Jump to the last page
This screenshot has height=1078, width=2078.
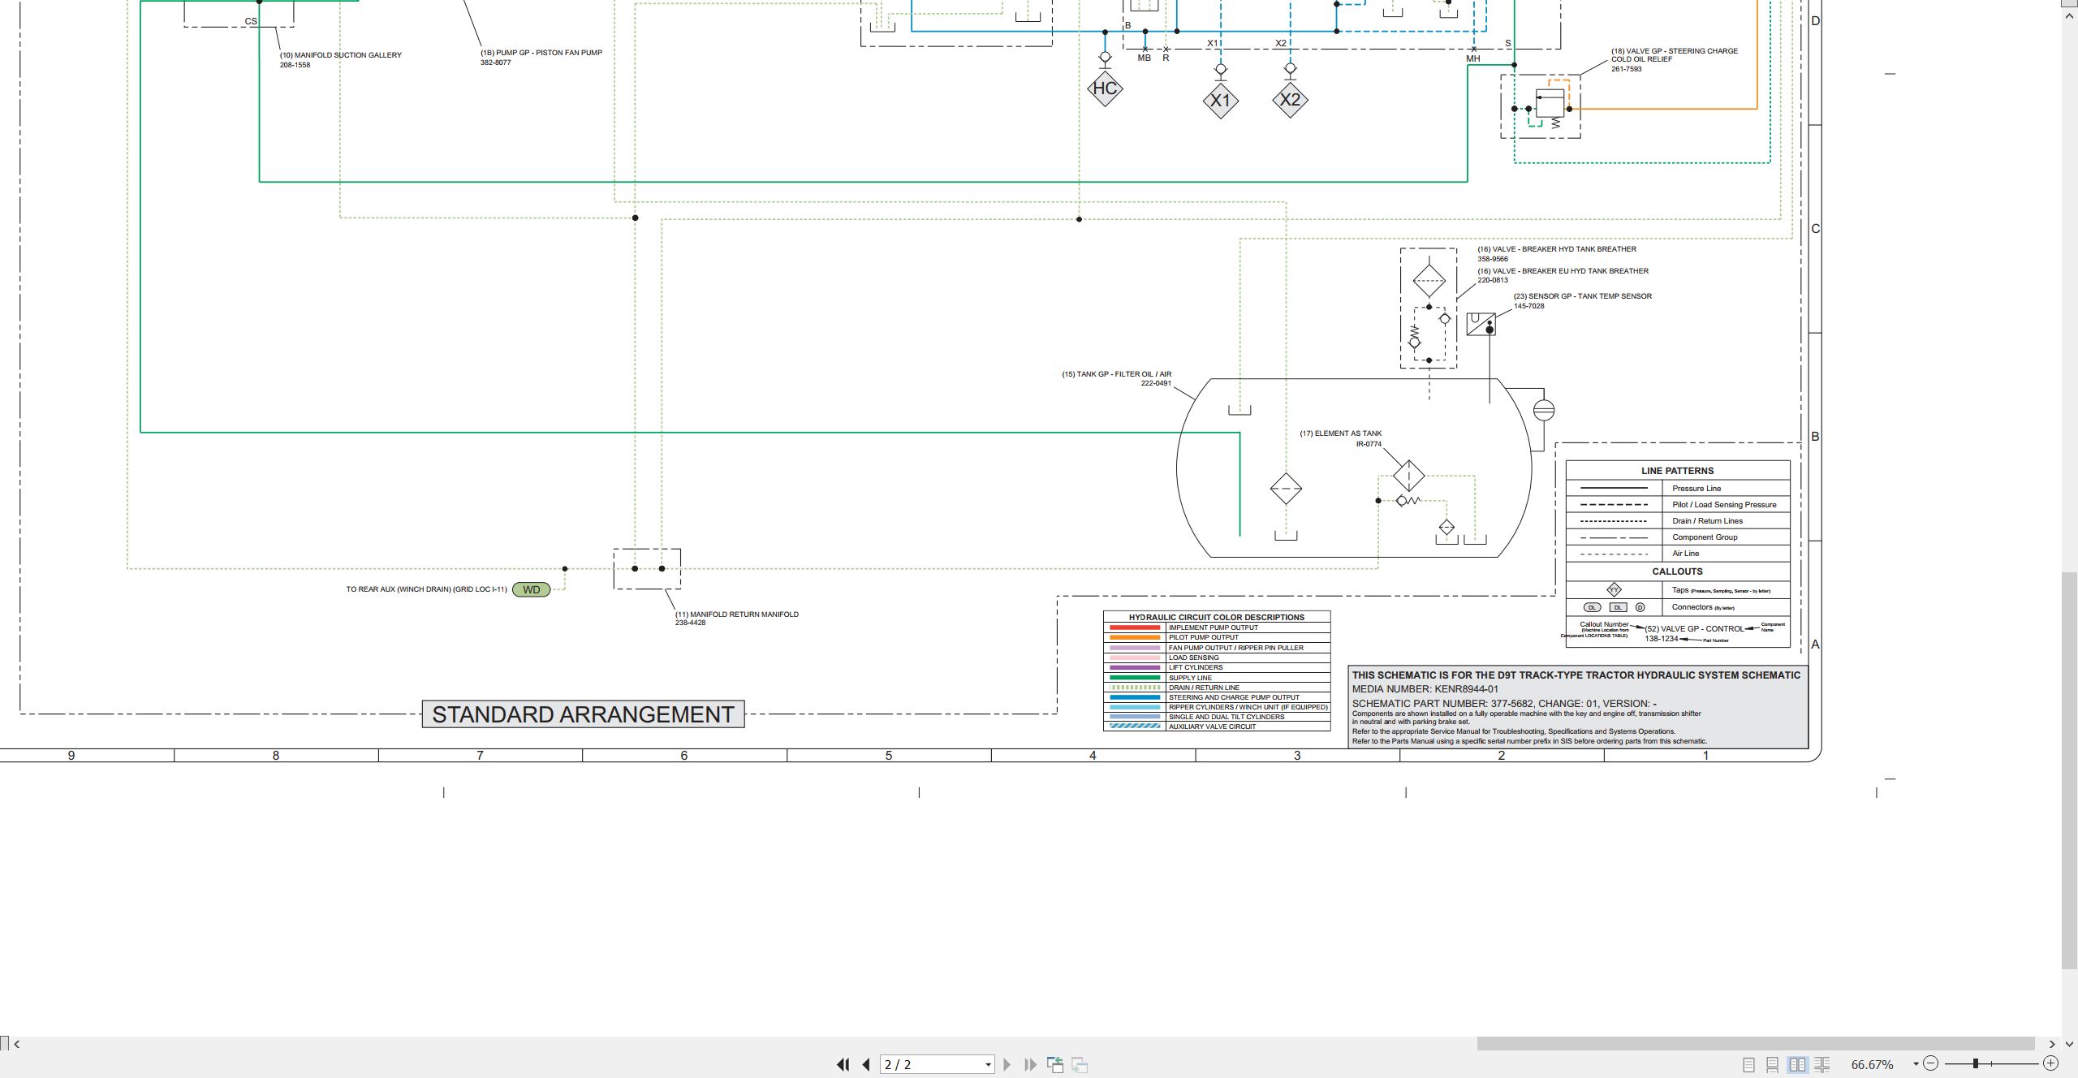tap(1030, 1064)
